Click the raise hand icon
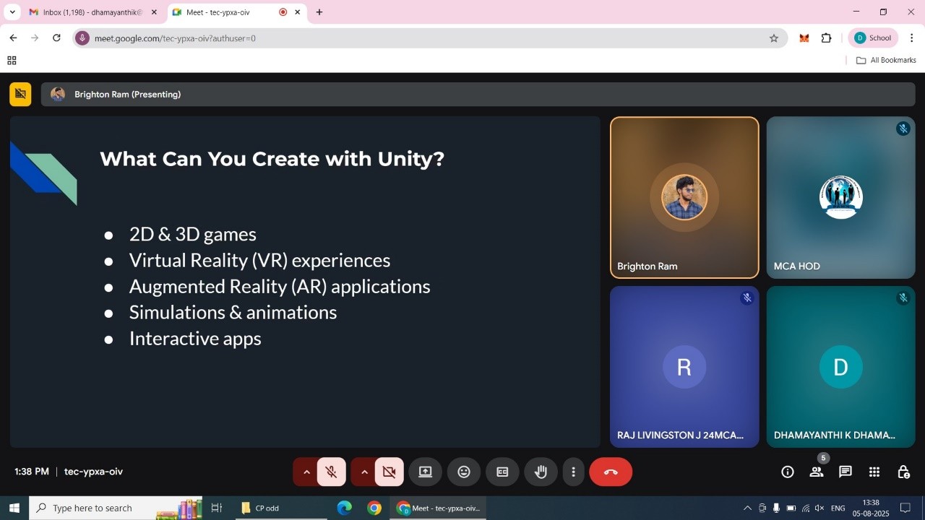Viewport: 925px width, 520px height. [541, 472]
